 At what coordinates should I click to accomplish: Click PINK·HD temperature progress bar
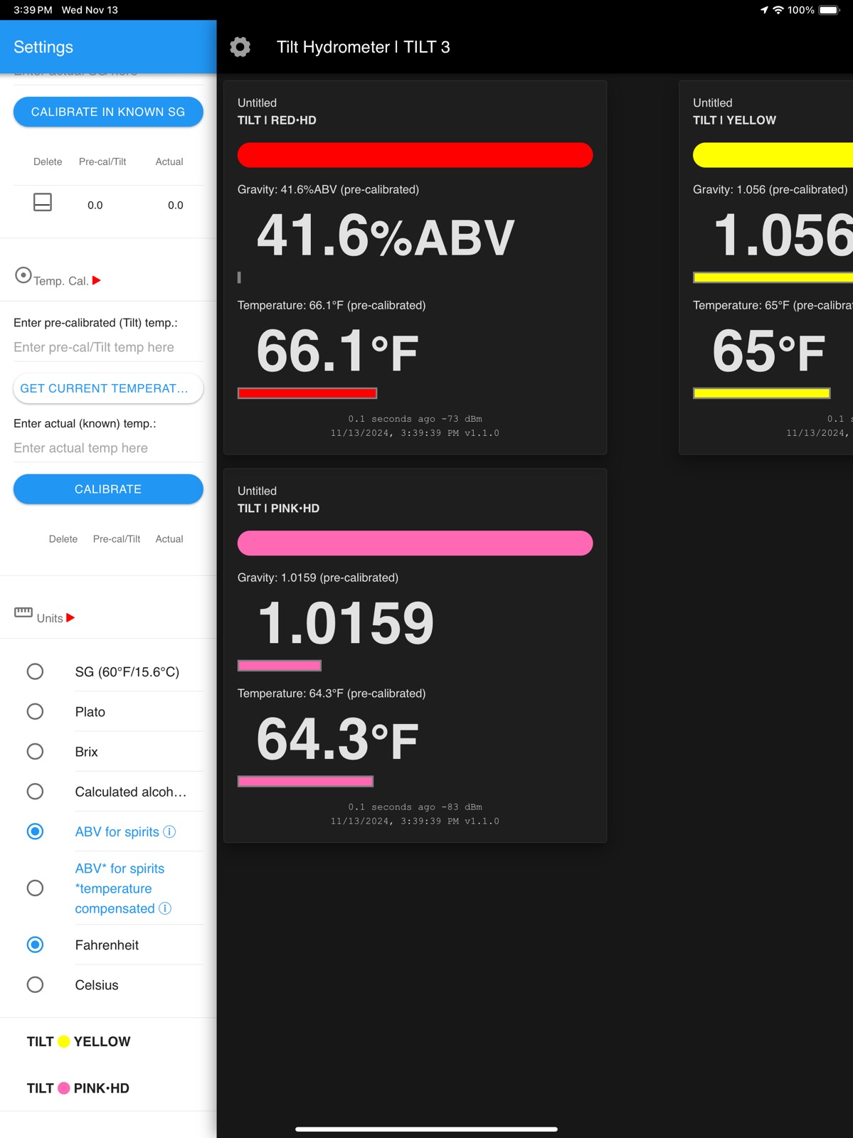(305, 782)
